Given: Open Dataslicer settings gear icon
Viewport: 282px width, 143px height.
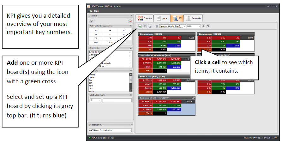Looking at the screenshot, I should pyautogui.click(x=91, y=21).
